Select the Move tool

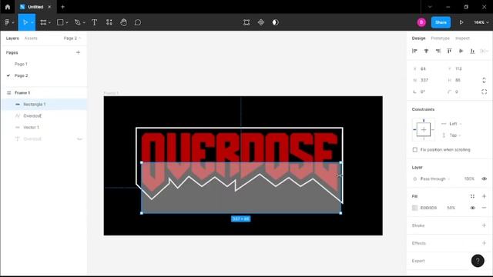point(25,22)
